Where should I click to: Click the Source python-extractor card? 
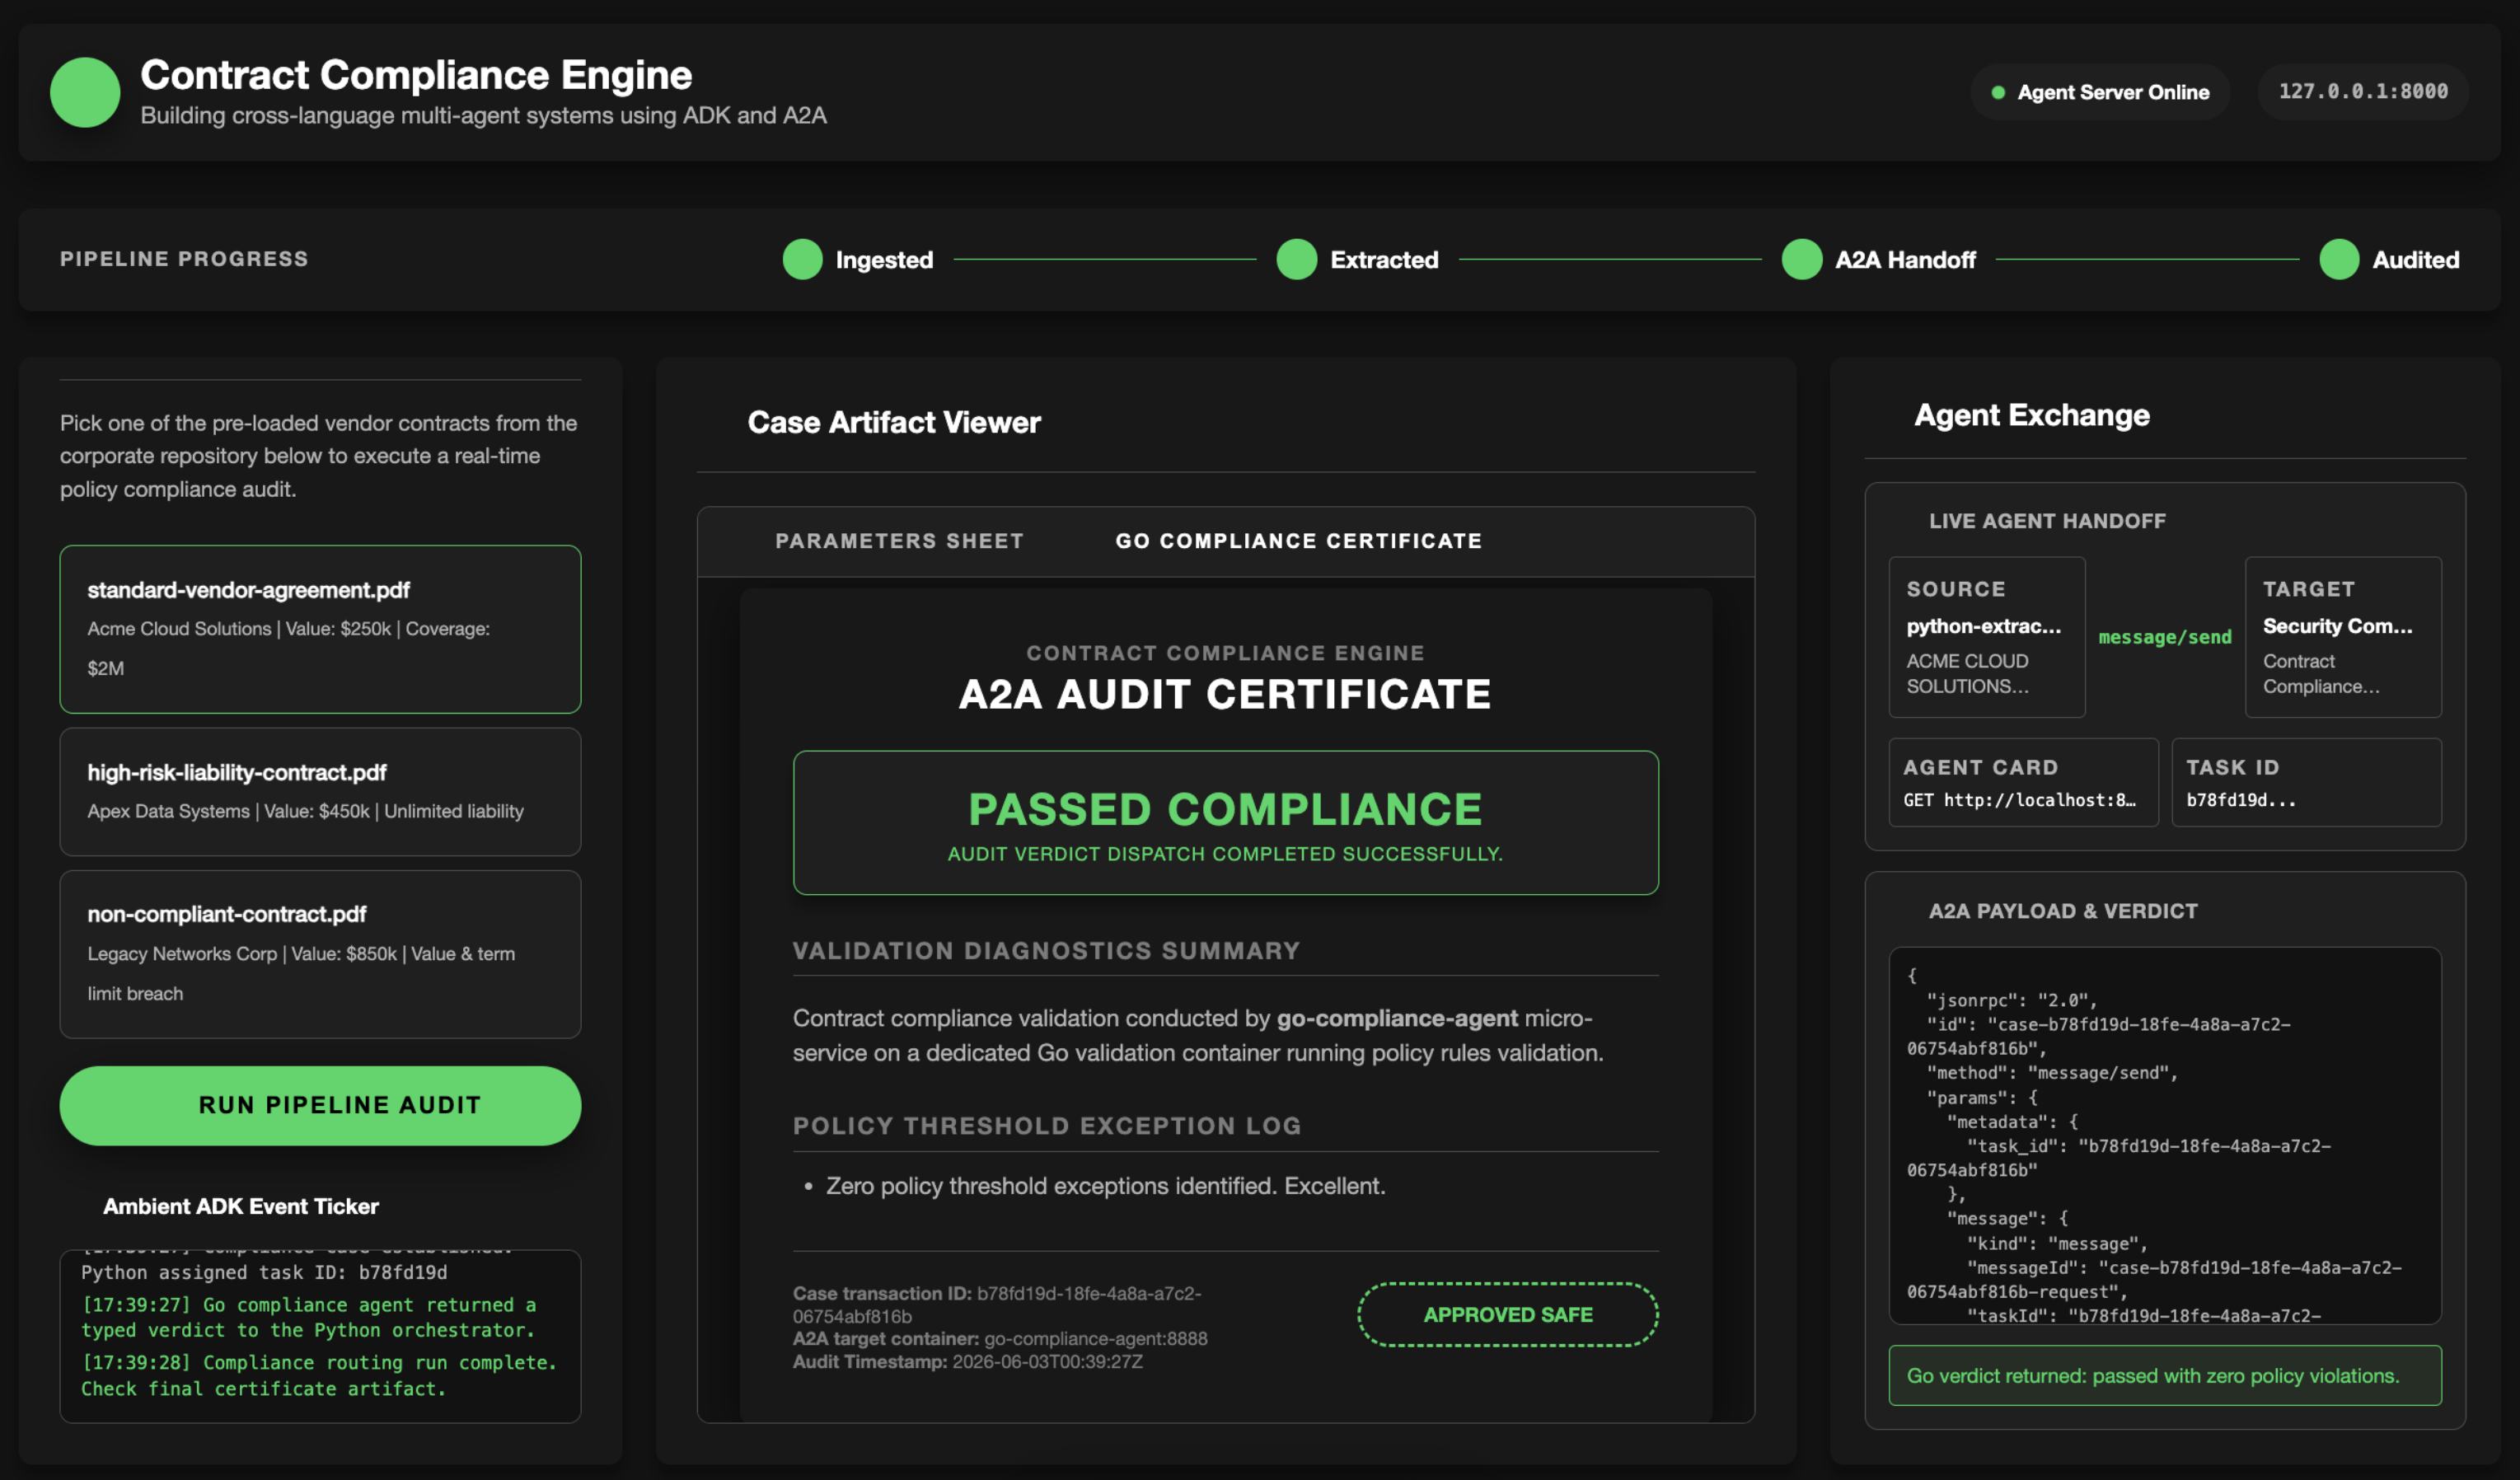pyautogui.click(x=1986, y=637)
